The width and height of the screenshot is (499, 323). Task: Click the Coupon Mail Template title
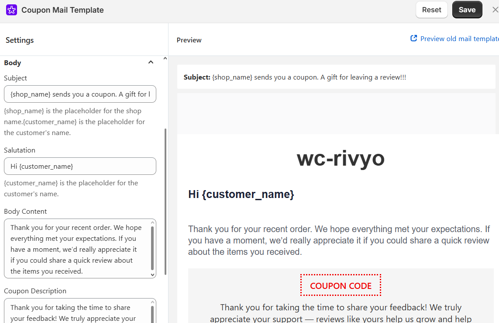63,10
